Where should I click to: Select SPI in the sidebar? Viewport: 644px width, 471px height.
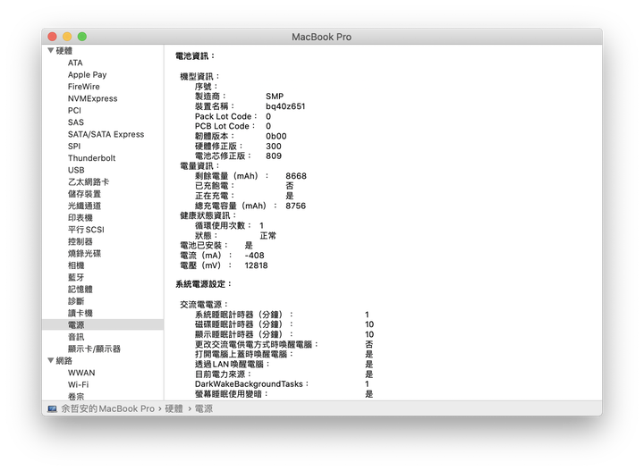74,146
